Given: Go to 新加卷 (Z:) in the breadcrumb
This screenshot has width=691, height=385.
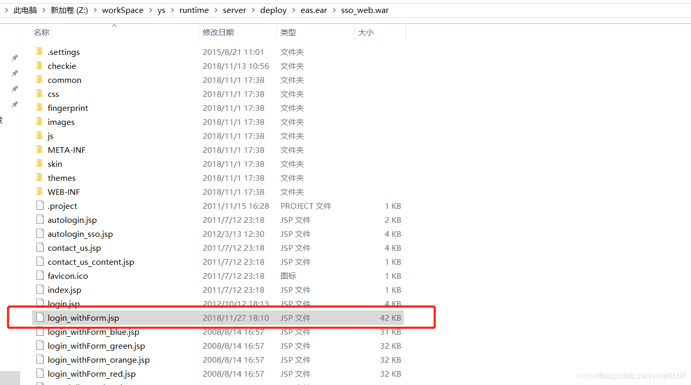Looking at the screenshot, I should 69,10.
